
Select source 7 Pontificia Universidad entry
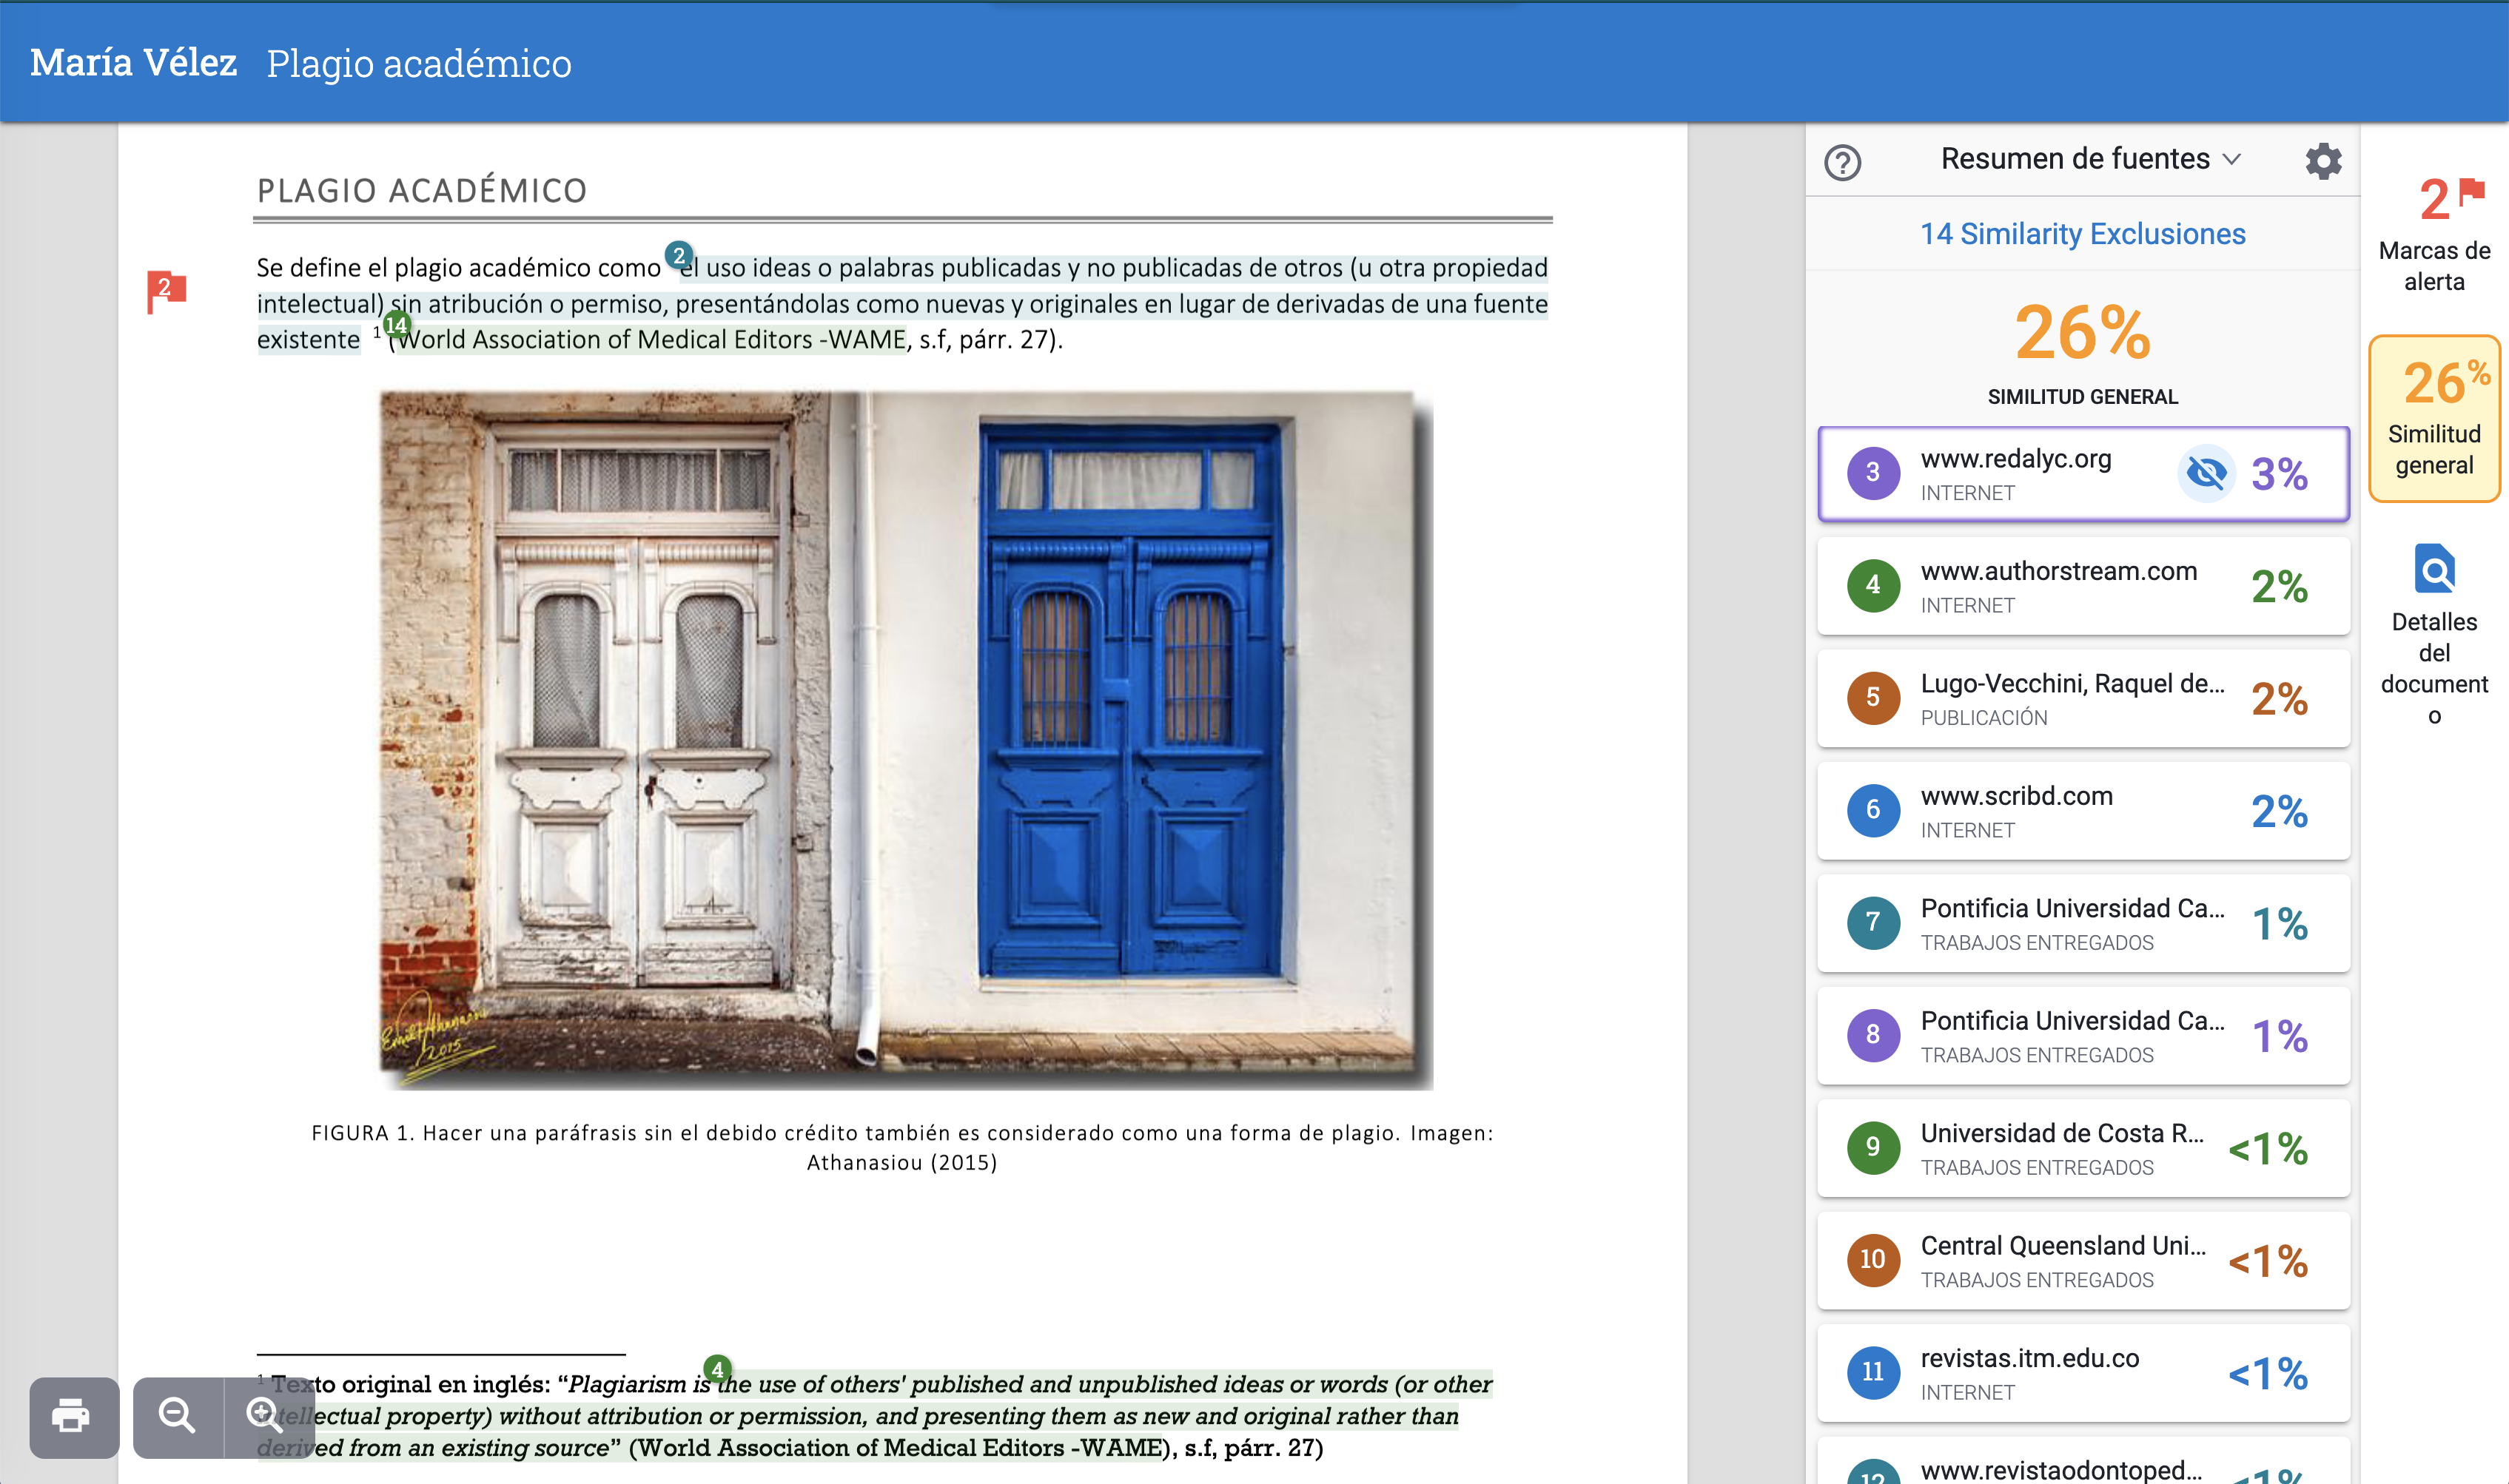pyautogui.click(x=2083, y=923)
